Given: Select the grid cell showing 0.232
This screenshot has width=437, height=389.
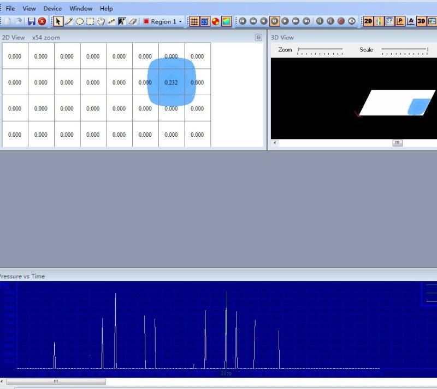Looking at the screenshot, I should tap(171, 83).
